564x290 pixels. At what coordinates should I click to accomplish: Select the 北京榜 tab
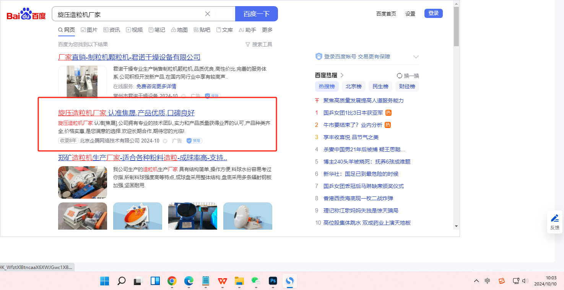354,86
